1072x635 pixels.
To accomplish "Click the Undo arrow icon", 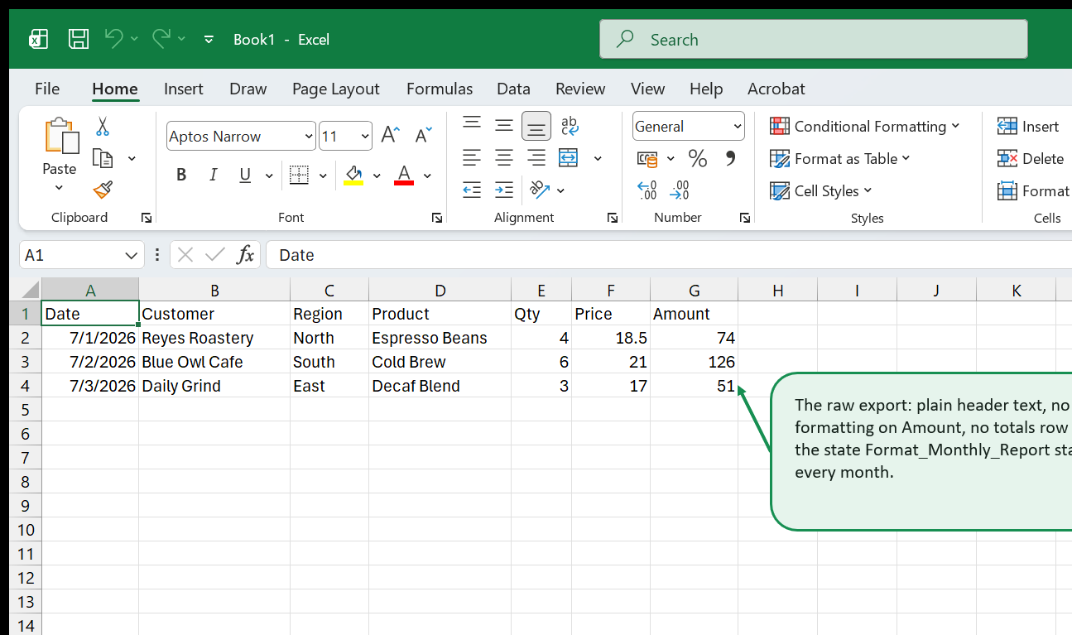I will [x=114, y=38].
